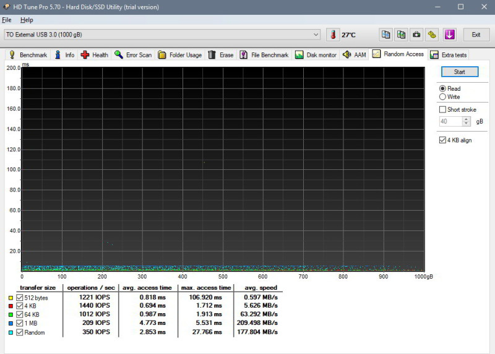Click the 4.773 ms access time

pos(152,322)
